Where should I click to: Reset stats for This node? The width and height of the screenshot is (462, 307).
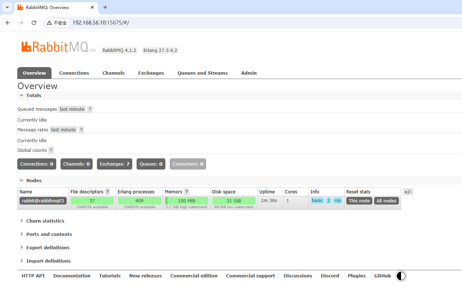point(359,201)
